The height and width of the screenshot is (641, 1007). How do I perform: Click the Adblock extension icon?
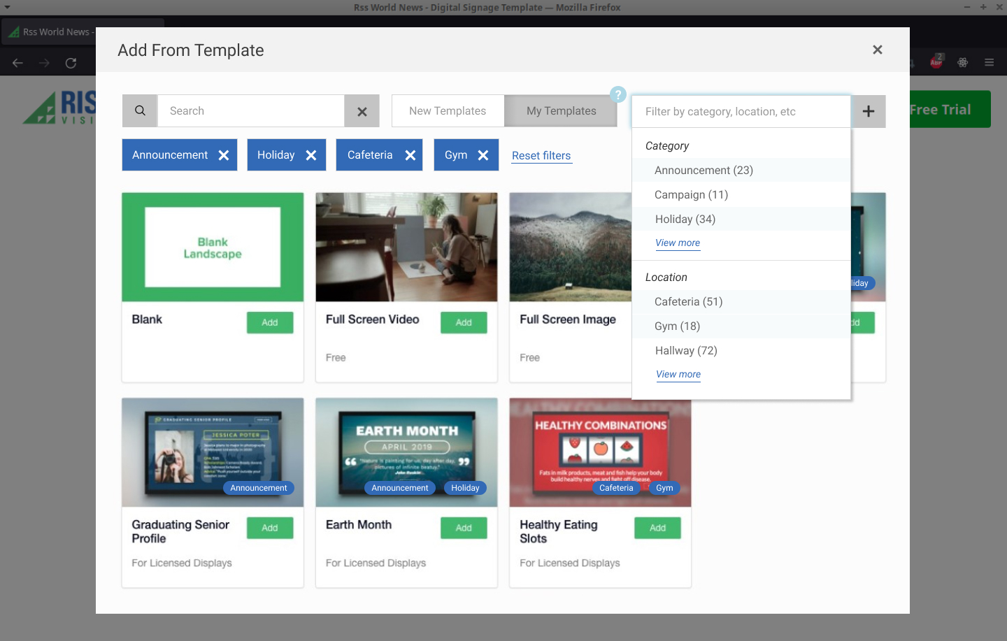pos(936,62)
